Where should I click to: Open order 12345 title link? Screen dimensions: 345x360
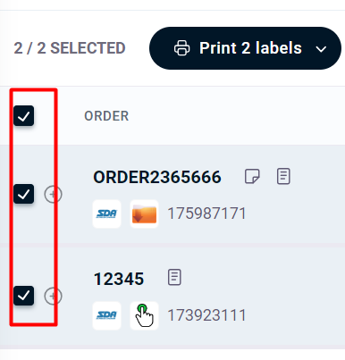click(119, 279)
